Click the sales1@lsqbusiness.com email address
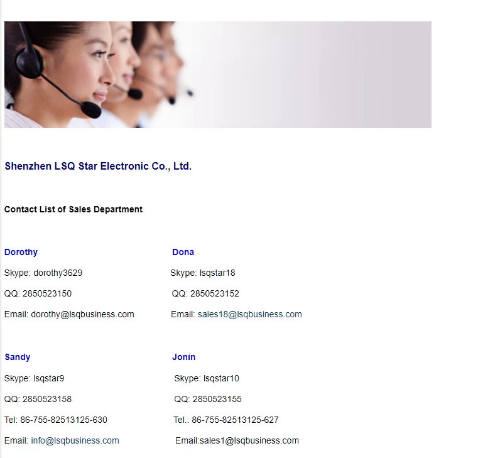The image size is (483, 458). (x=249, y=441)
